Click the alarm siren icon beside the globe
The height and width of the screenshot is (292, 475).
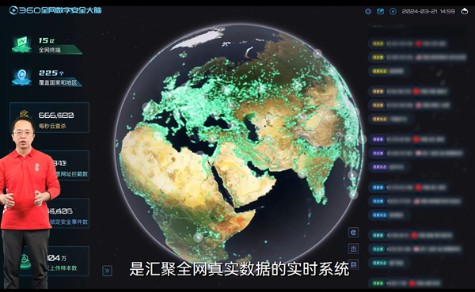pos(353,248)
